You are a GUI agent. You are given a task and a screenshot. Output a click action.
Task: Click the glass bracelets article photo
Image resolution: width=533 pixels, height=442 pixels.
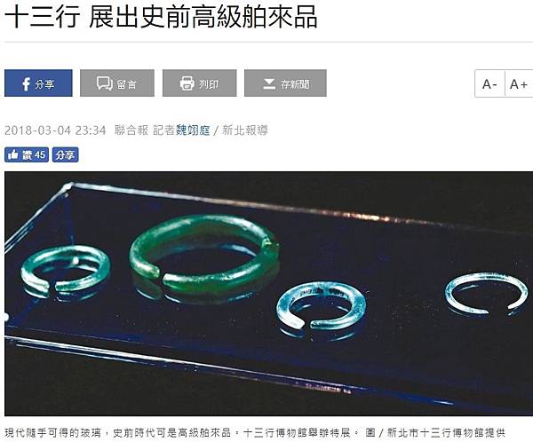(269, 294)
